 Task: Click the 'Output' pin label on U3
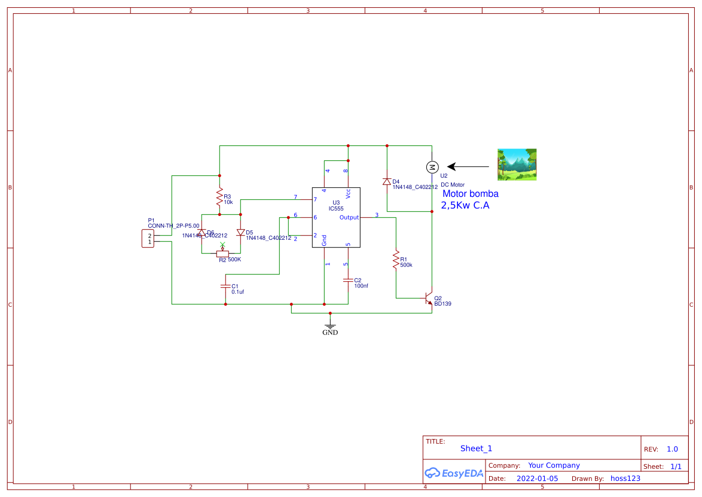[x=349, y=217]
